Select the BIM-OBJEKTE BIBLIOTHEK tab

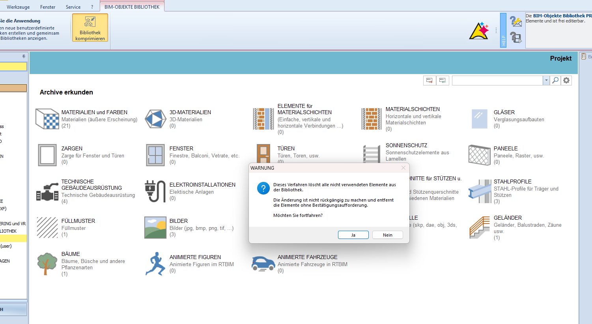pyautogui.click(x=132, y=7)
